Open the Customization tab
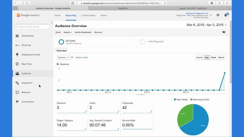 point(88,15)
